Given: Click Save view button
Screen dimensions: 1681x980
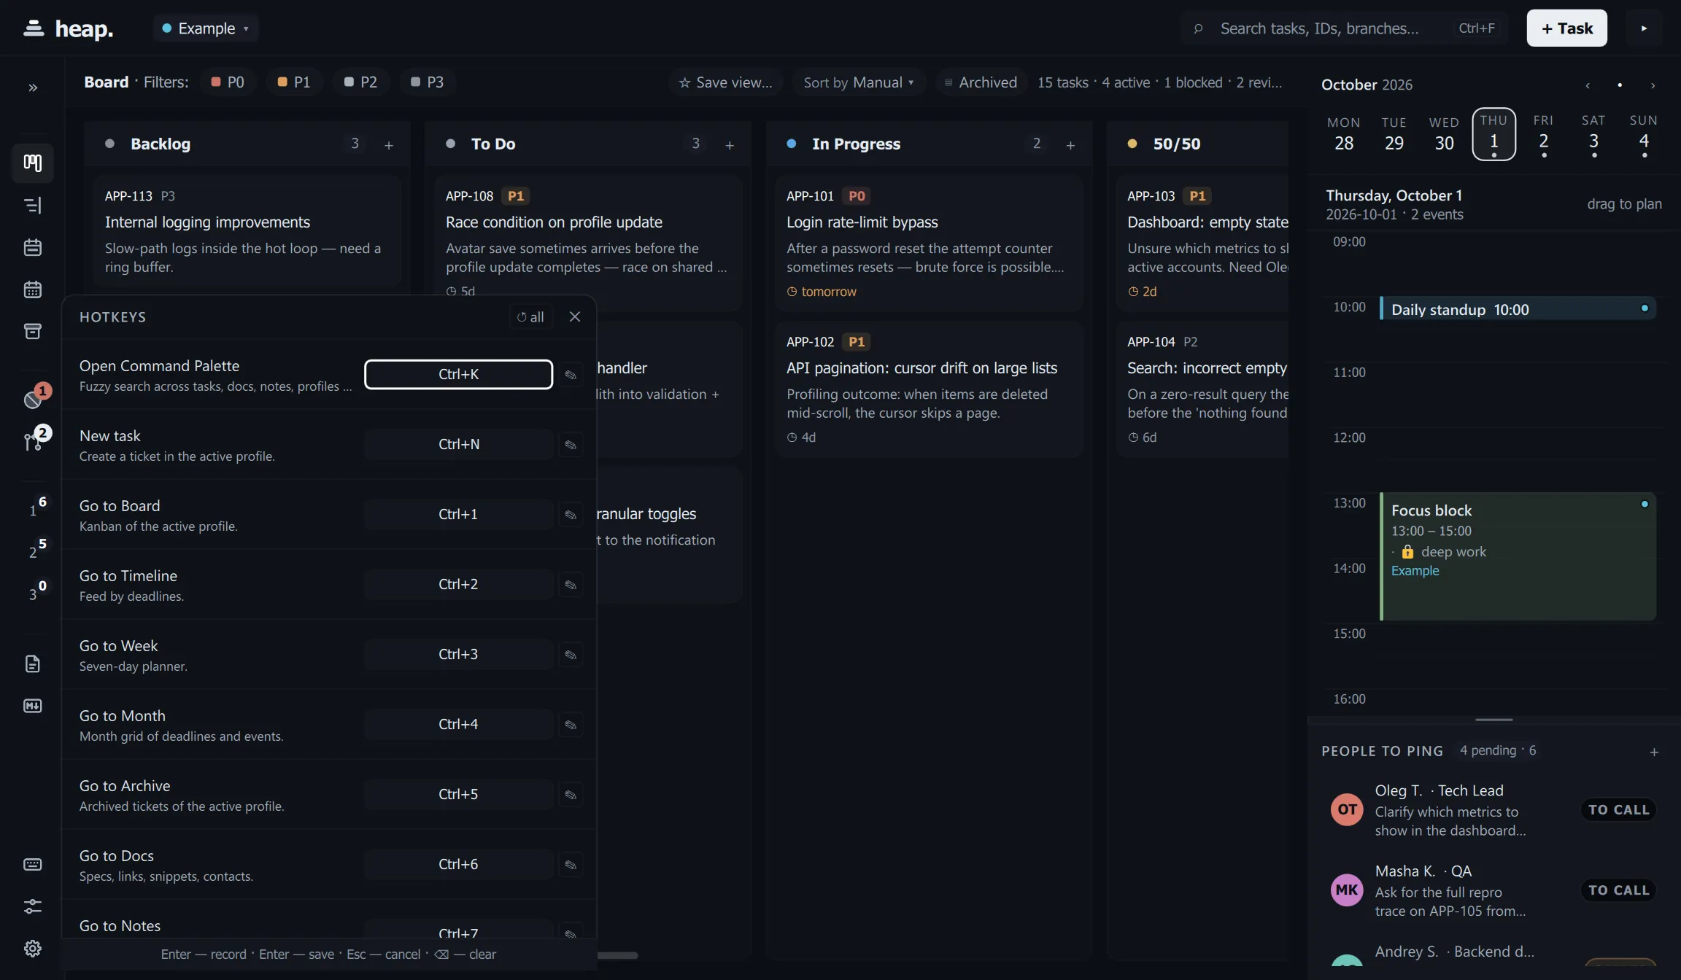Looking at the screenshot, I should coord(725,82).
